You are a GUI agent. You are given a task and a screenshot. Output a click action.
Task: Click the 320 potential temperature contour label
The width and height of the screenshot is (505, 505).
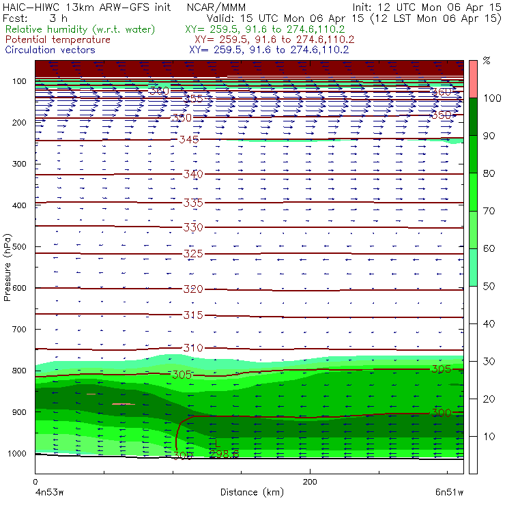tap(193, 289)
